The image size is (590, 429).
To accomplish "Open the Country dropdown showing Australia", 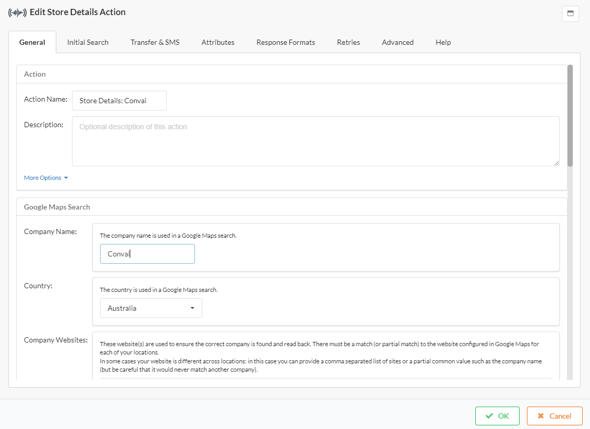I will [151, 308].
